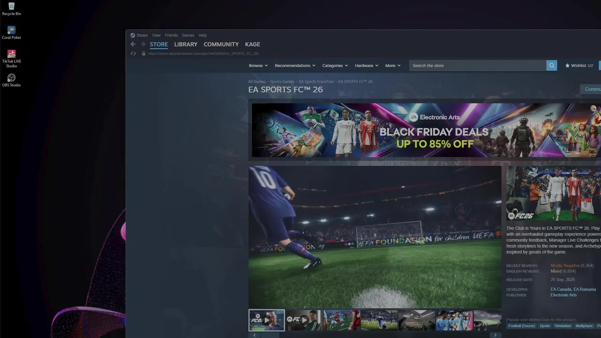Screen dimensions: 601x338
Task: Click the main gameplay video area
Action: click(x=375, y=237)
